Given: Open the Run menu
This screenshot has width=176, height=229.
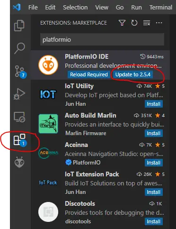Looking at the screenshot, I should click(x=137, y=7).
